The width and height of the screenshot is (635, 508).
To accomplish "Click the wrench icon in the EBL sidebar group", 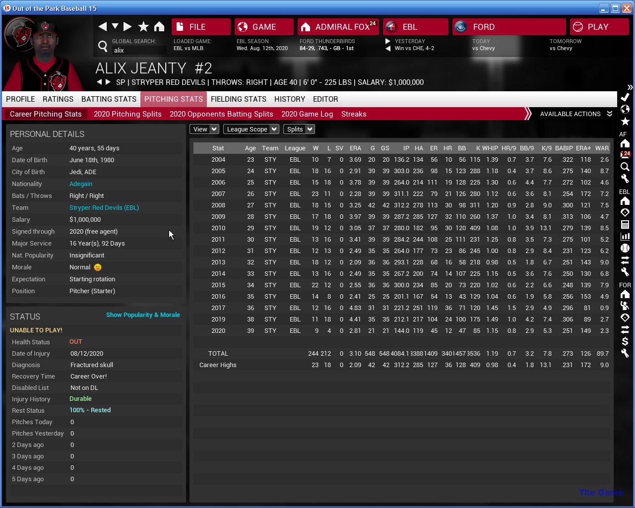I will point(625,272).
